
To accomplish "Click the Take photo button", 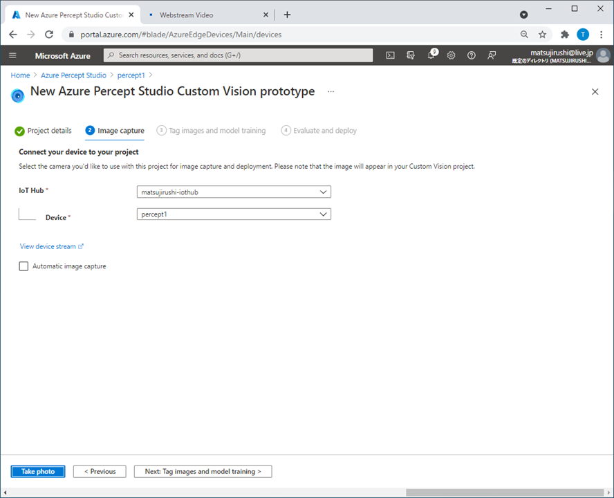I will pyautogui.click(x=38, y=471).
